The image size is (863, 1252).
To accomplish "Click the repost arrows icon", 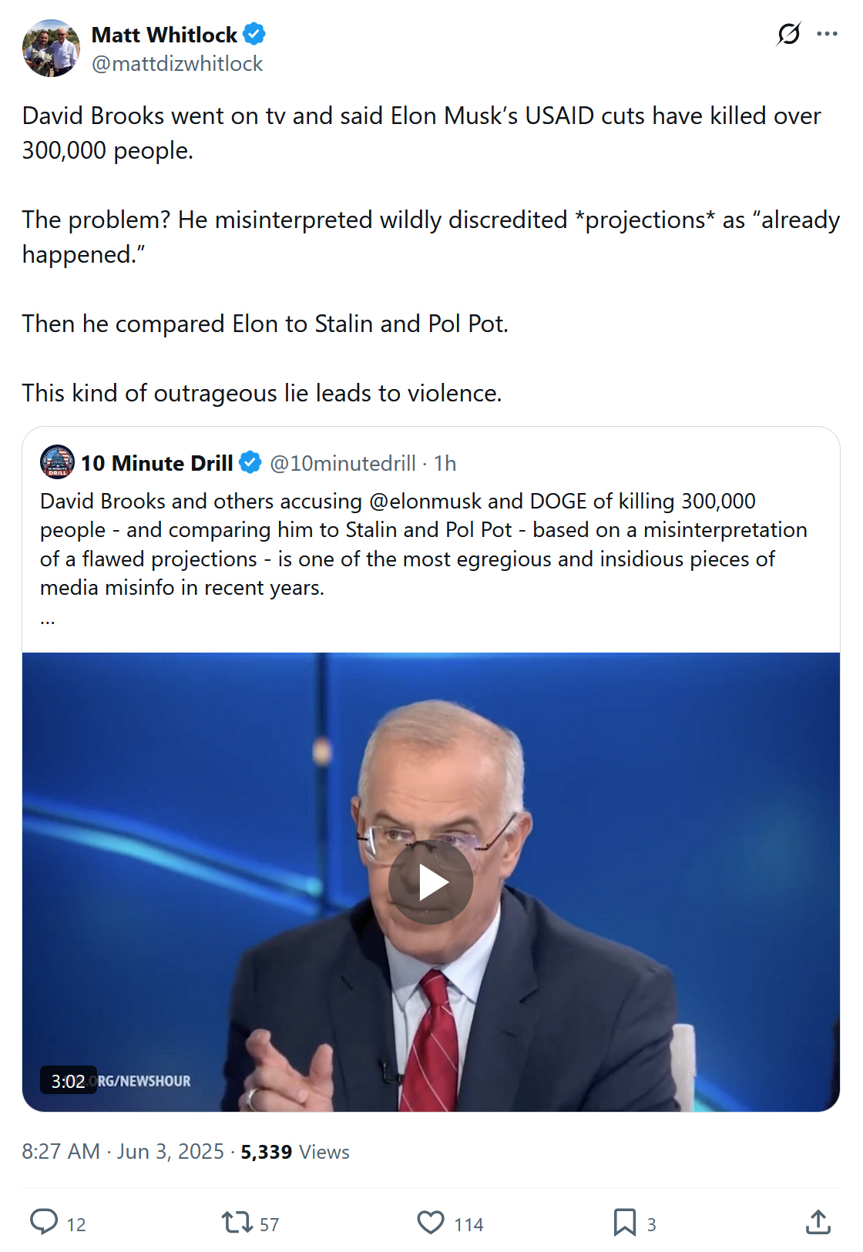I will click(237, 1222).
